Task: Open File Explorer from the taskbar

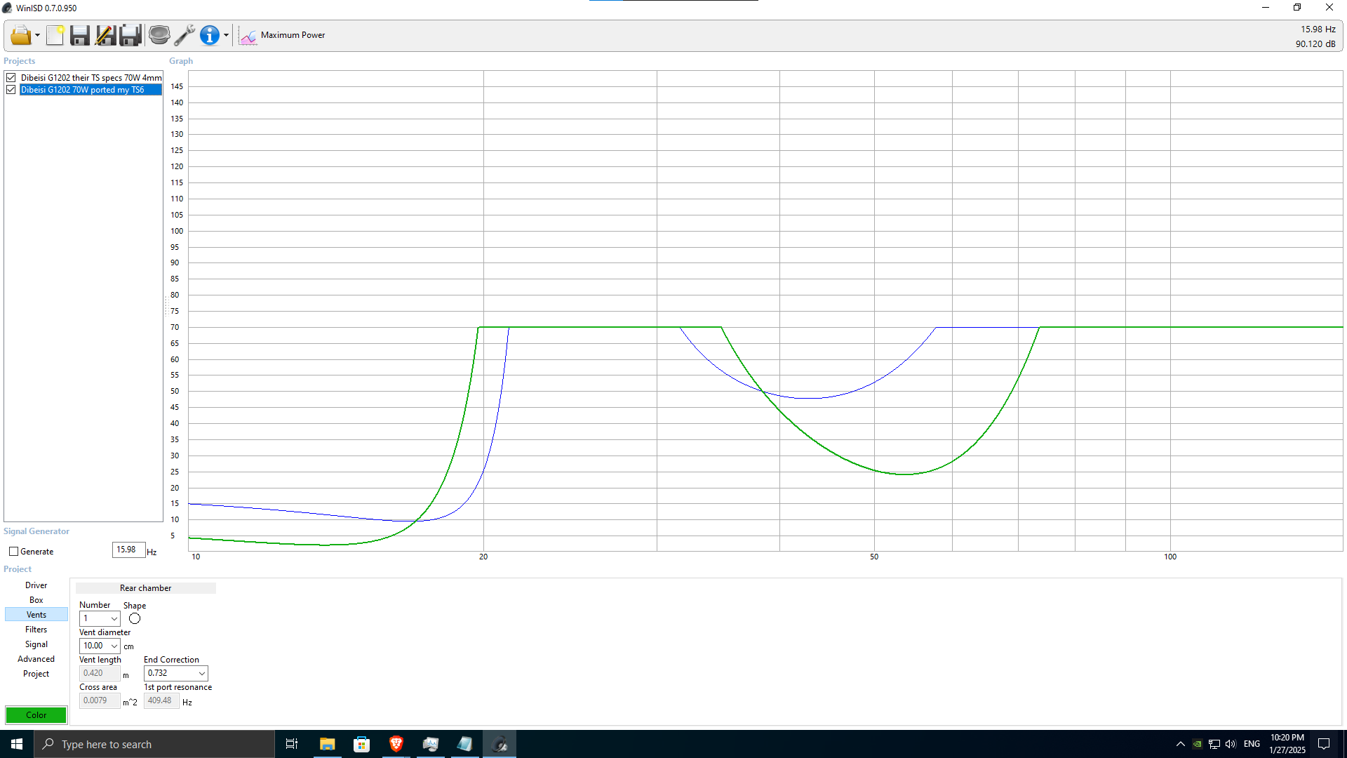Action: 327,744
